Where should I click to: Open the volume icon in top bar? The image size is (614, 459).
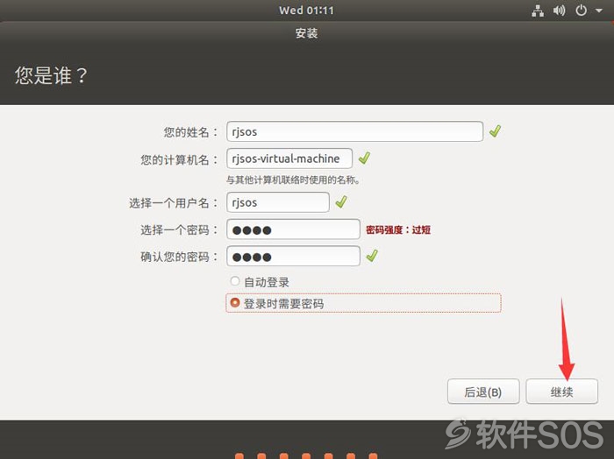coord(560,11)
